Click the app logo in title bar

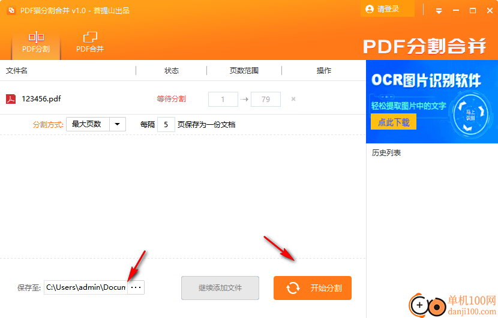tap(11, 10)
